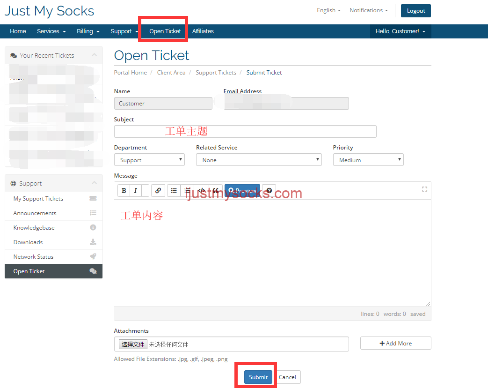
Task: Collapse the Your Recent Tickets panel
Action: coord(95,55)
